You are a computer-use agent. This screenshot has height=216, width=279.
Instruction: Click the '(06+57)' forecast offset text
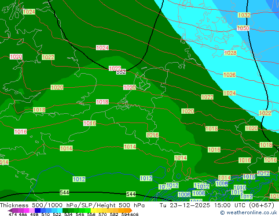(262, 205)
